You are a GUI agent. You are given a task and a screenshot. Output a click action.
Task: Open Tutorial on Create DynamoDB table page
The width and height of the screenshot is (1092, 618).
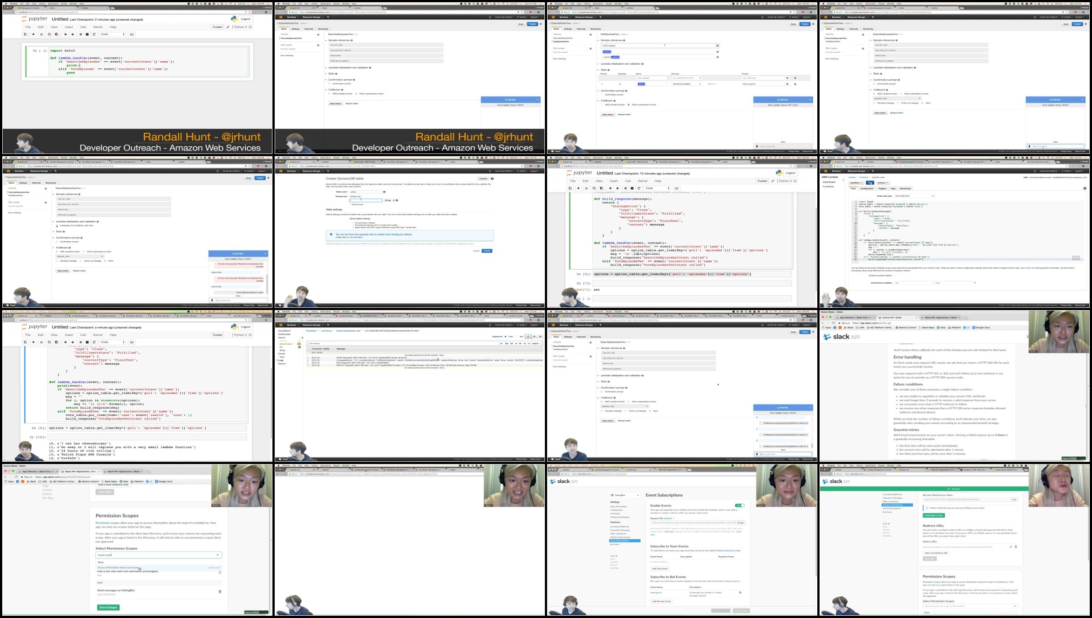point(482,179)
